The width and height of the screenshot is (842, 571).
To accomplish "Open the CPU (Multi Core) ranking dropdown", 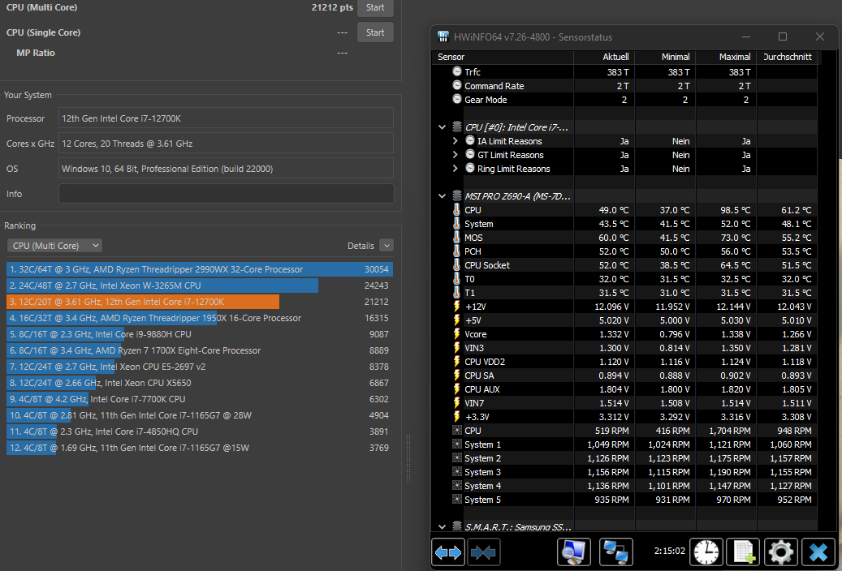I will coord(54,245).
